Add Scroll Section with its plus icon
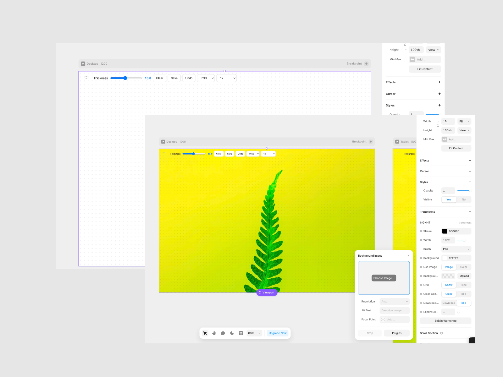503x377 pixels. (x=470, y=333)
